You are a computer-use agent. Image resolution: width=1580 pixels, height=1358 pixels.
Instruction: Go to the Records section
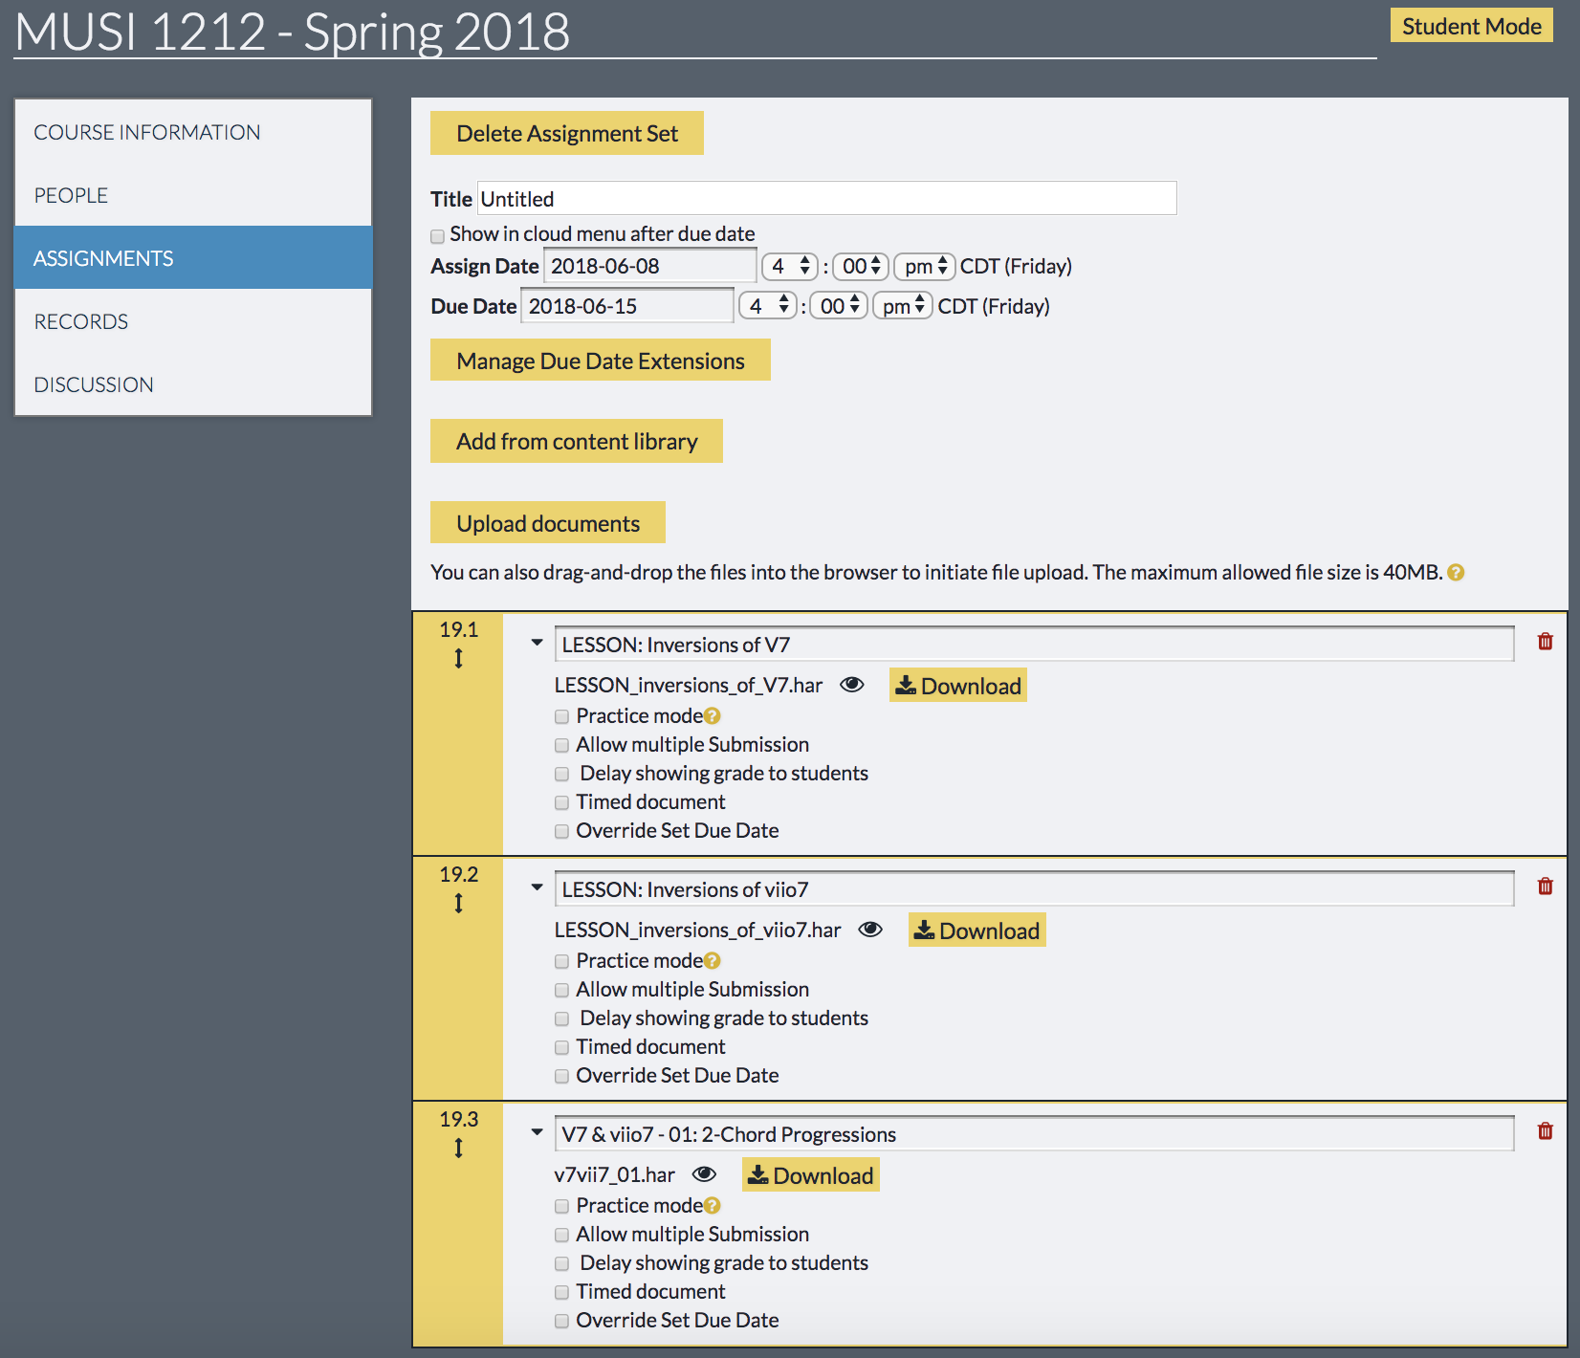pyautogui.click(x=81, y=321)
